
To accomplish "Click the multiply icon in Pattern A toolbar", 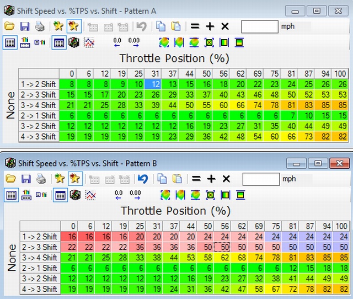I will click(x=225, y=26).
